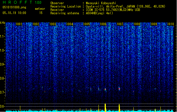Click the Receiving Location field label
The width and height of the screenshot is (177, 112).
click(66, 6)
